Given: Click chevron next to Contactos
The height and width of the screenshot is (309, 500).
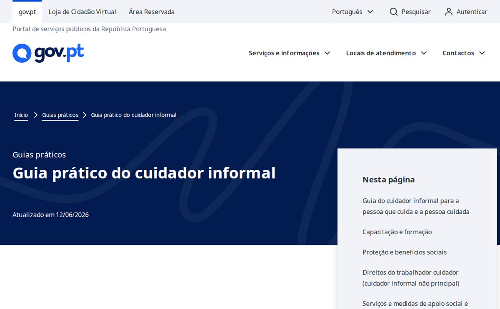Looking at the screenshot, I should point(482,53).
